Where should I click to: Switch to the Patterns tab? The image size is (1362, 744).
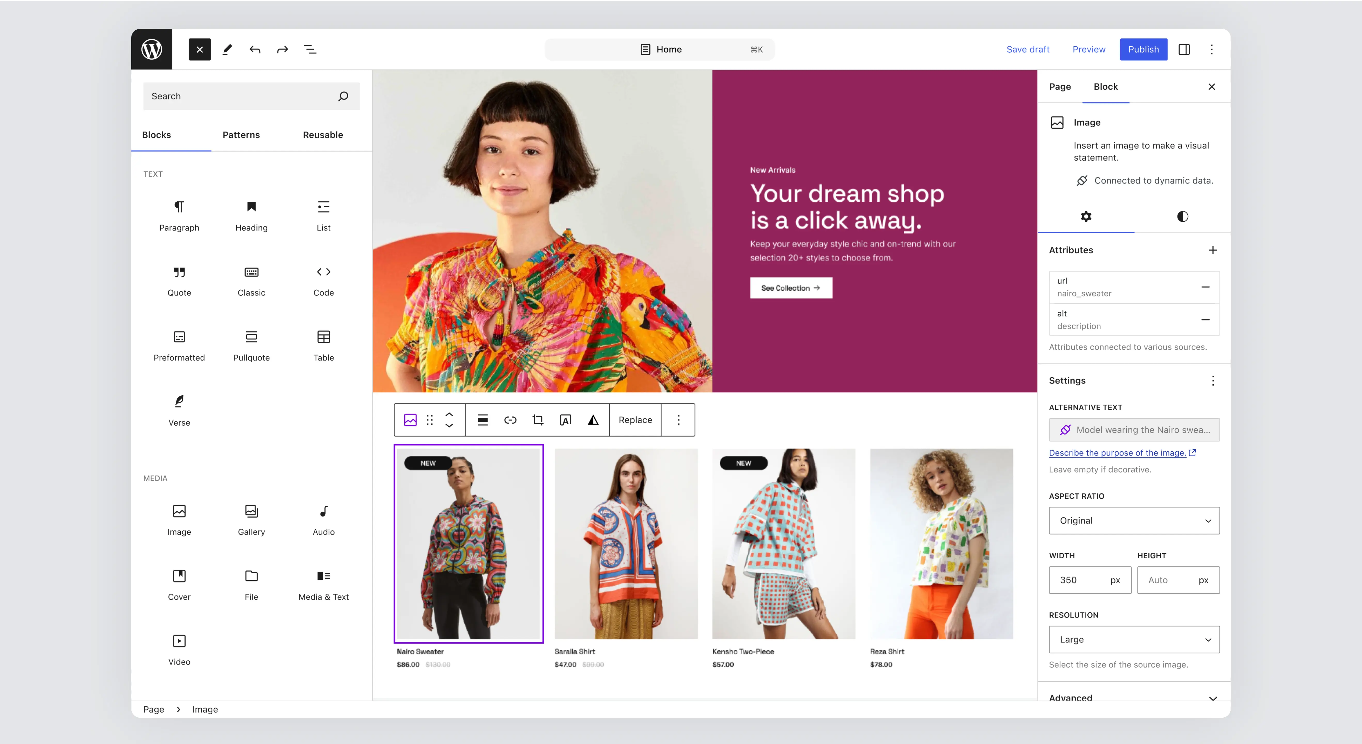241,135
